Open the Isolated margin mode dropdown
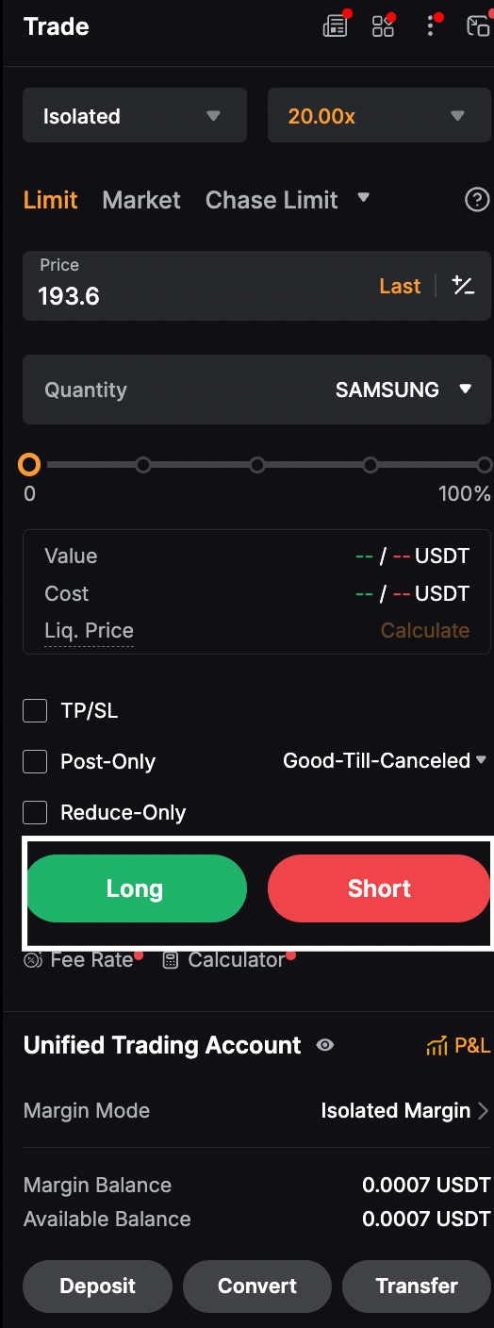494x1328 pixels. click(x=135, y=116)
